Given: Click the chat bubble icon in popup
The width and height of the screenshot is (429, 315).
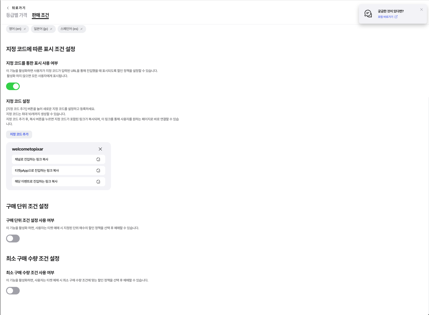Looking at the screenshot, I should click(368, 14).
